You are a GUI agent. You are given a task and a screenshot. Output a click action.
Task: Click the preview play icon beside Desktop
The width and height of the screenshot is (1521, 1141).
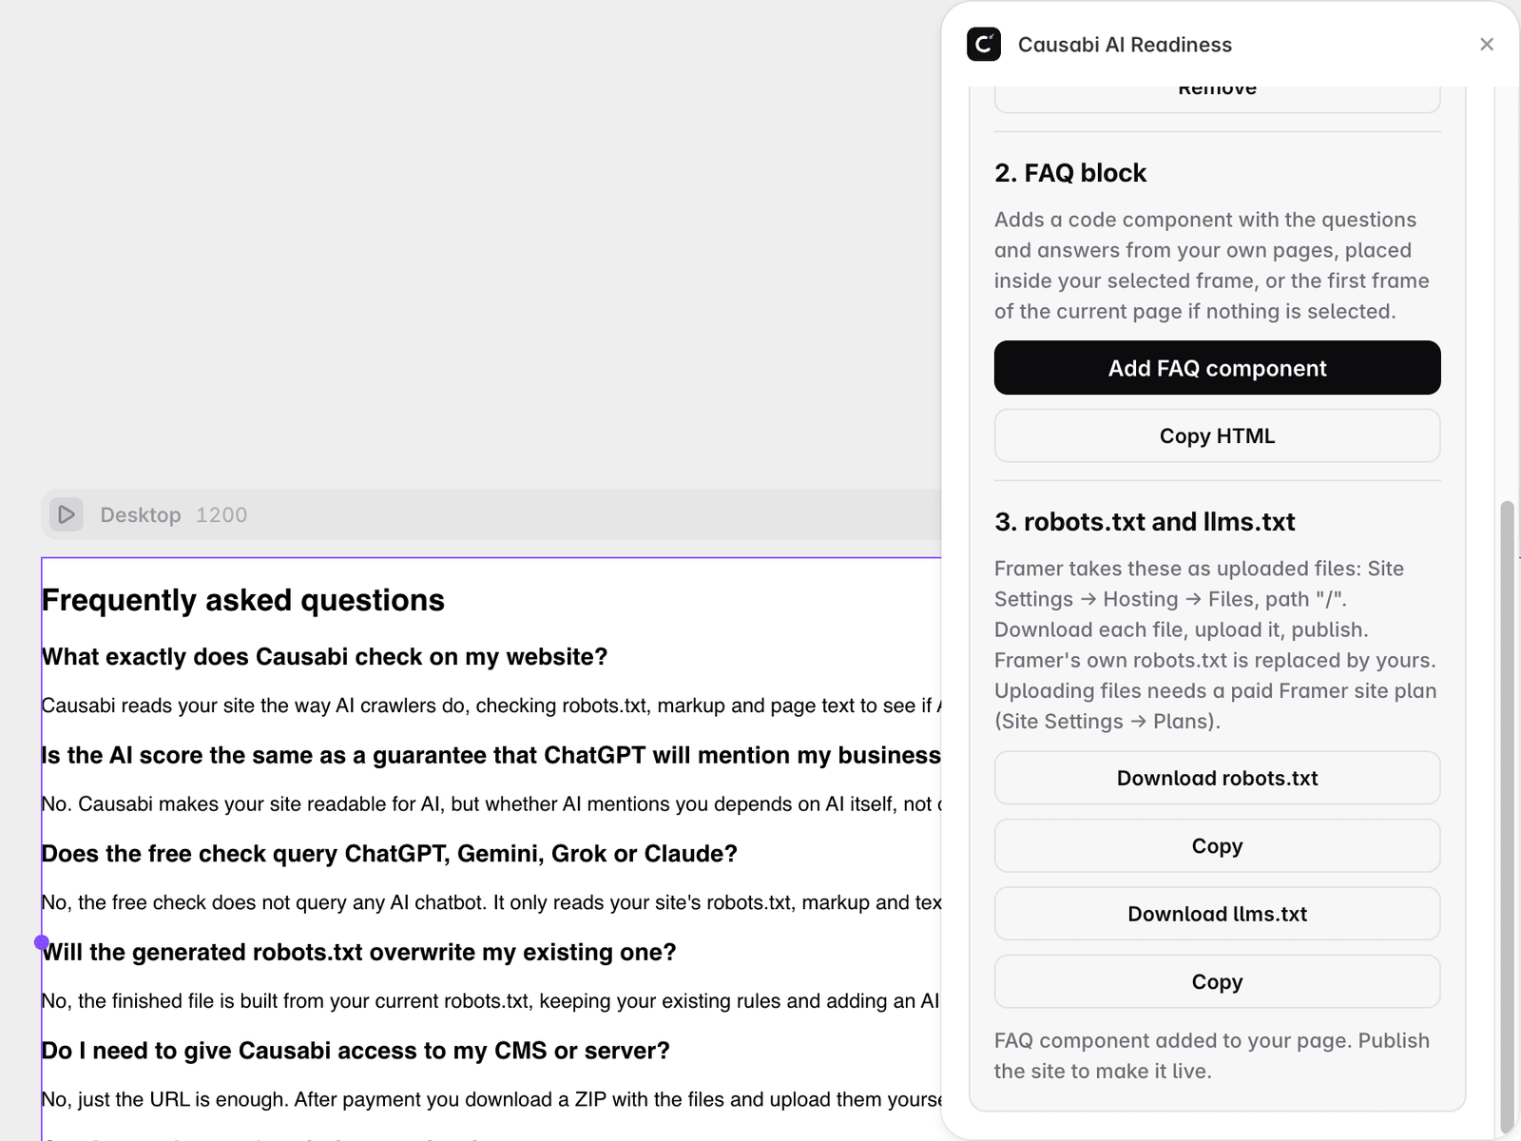[x=67, y=514]
